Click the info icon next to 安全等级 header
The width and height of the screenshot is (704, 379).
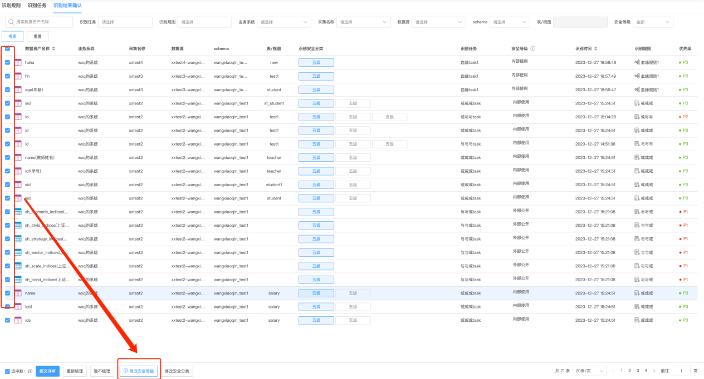(533, 48)
